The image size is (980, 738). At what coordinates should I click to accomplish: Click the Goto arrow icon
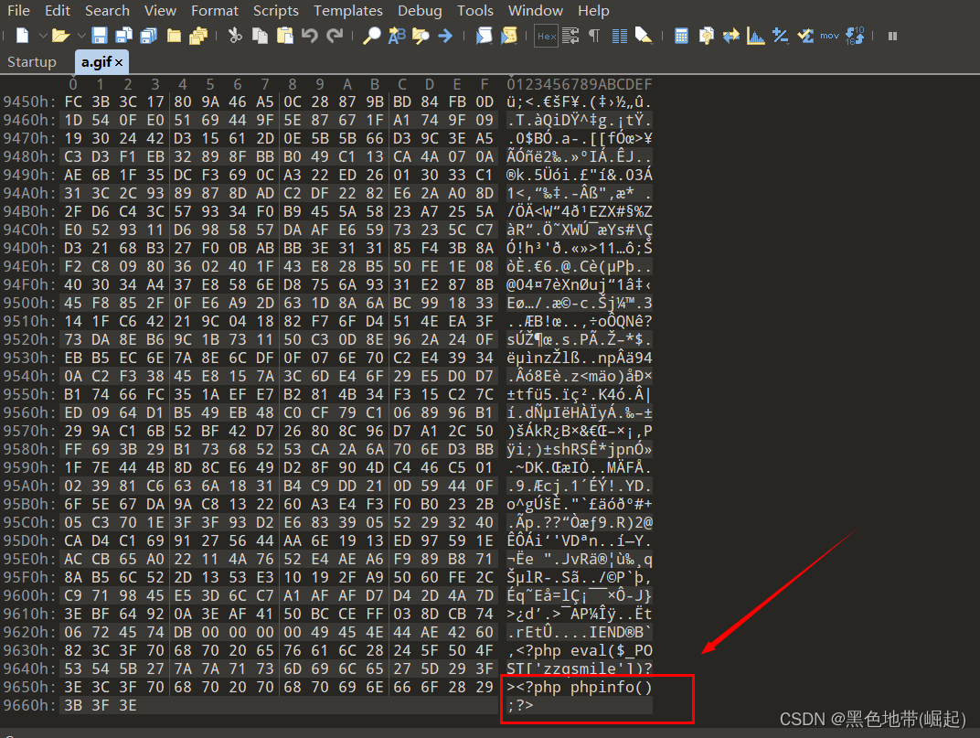pyautogui.click(x=445, y=36)
